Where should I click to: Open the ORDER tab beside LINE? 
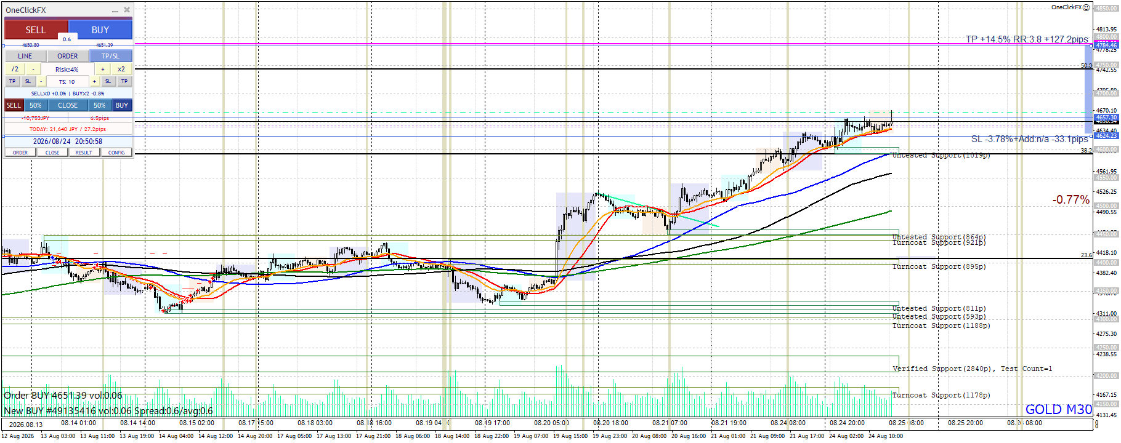68,56
